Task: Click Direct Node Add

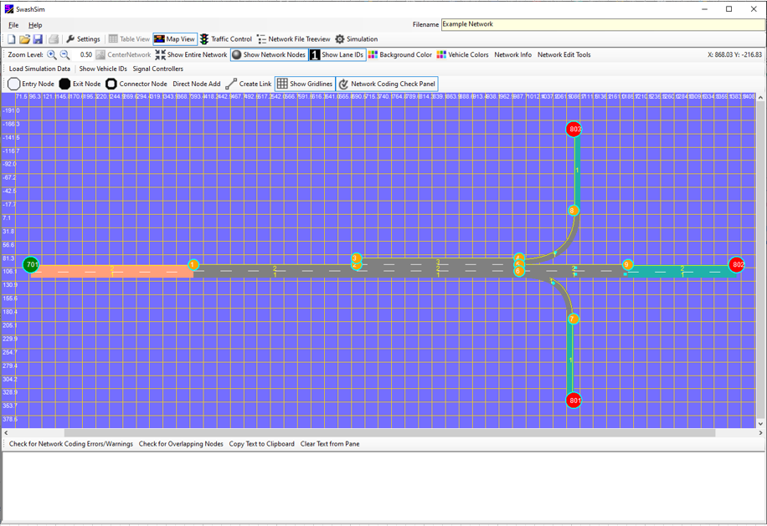Action: click(x=197, y=84)
